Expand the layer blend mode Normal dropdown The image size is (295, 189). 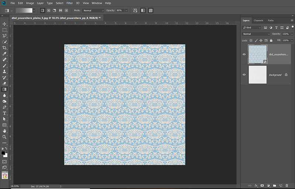point(256,34)
